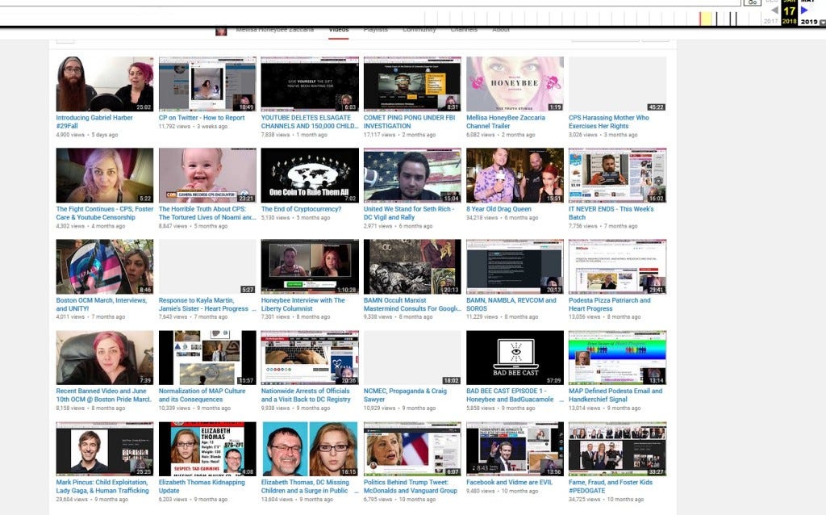Open The Fight Continues - CPS, Foster Care thumbnail
The image size is (826, 515).
coord(105,175)
